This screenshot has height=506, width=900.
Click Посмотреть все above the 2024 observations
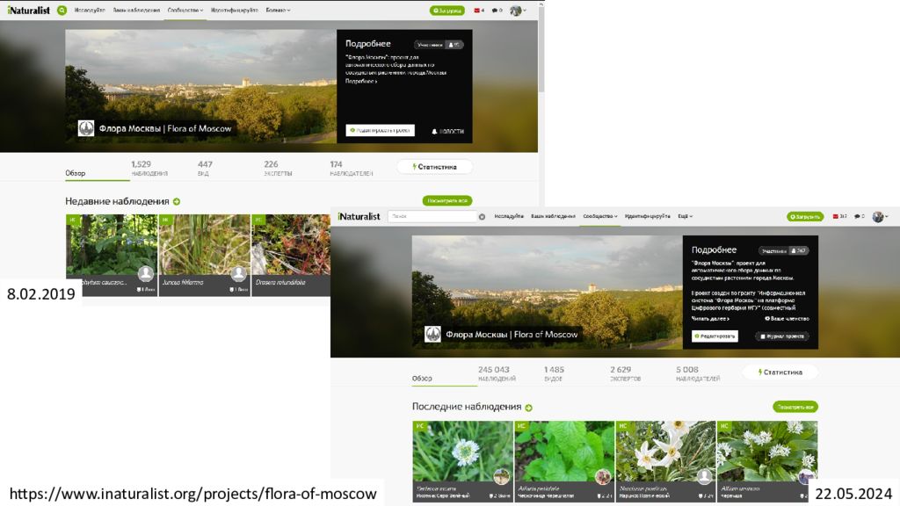coord(795,407)
